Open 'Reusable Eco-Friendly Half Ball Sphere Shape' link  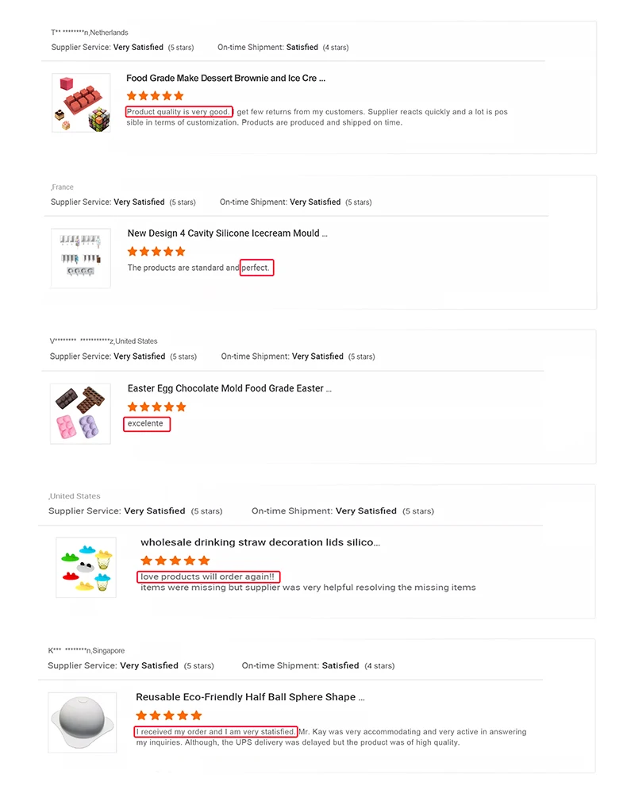point(250,697)
